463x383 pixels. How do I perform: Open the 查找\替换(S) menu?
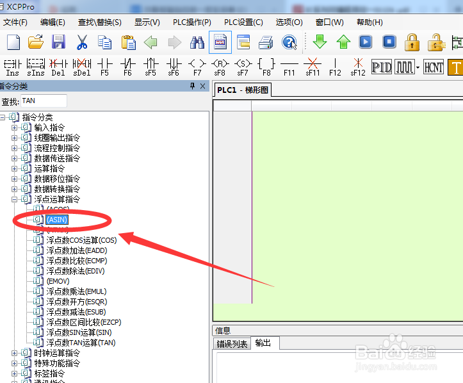[x=99, y=22]
